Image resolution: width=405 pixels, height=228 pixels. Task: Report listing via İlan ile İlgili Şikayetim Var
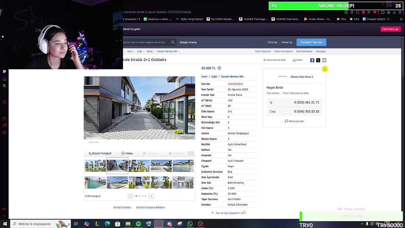[x=228, y=213]
